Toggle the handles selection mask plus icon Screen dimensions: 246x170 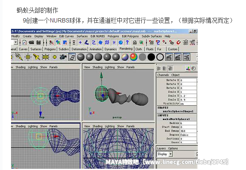[x=80, y=42]
